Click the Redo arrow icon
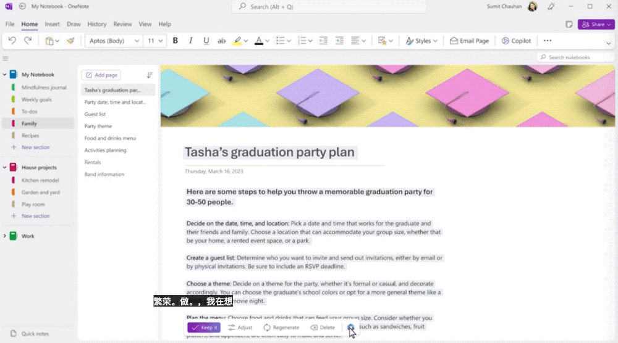This screenshot has height=343, width=618. pos(28,41)
